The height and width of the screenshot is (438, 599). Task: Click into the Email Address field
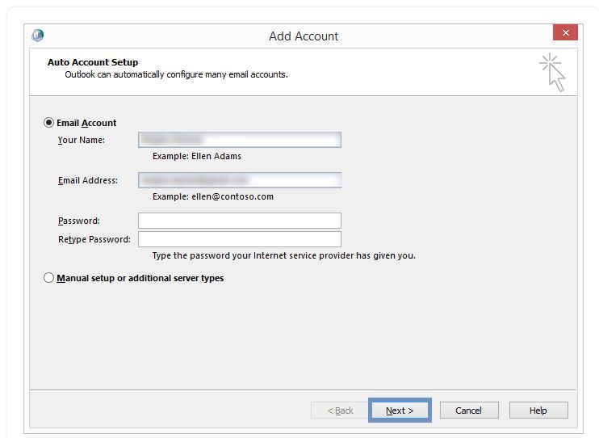pos(239,180)
